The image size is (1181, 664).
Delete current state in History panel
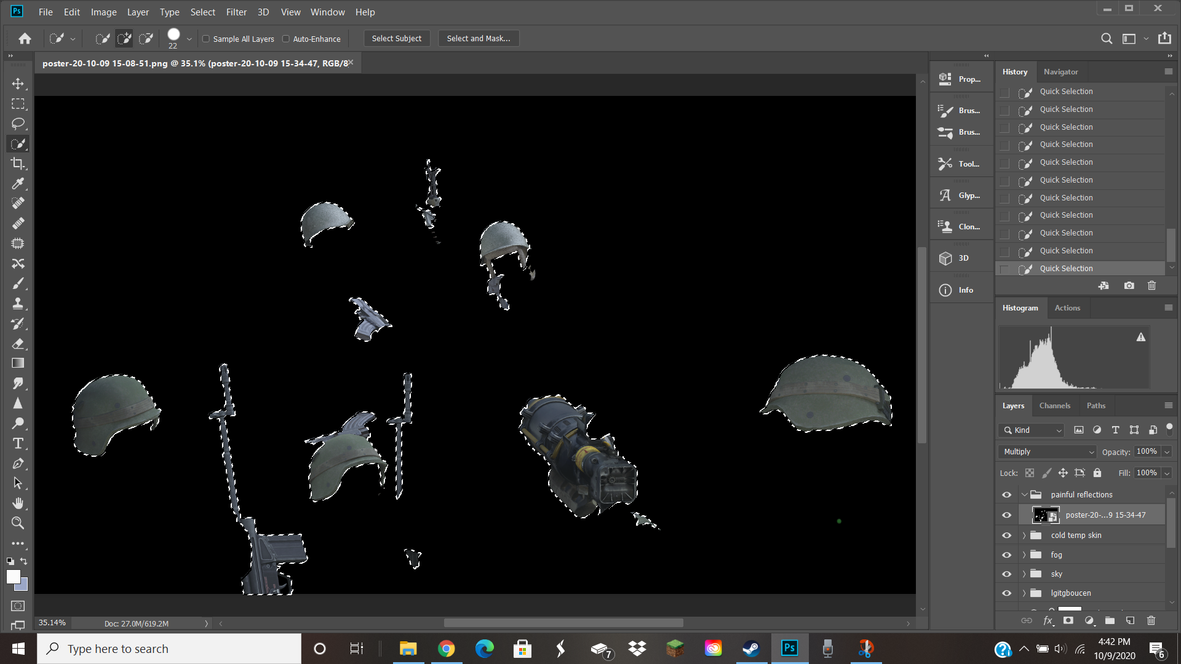pos(1151,286)
